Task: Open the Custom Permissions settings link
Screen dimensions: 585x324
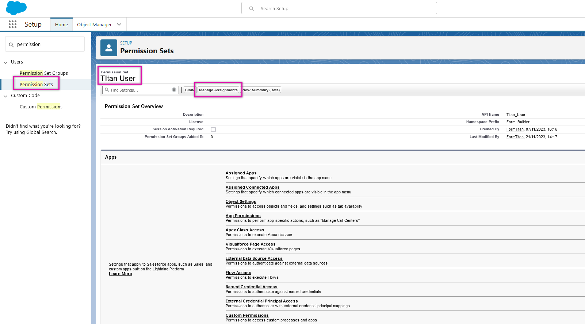Action: click(x=247, y=315)
